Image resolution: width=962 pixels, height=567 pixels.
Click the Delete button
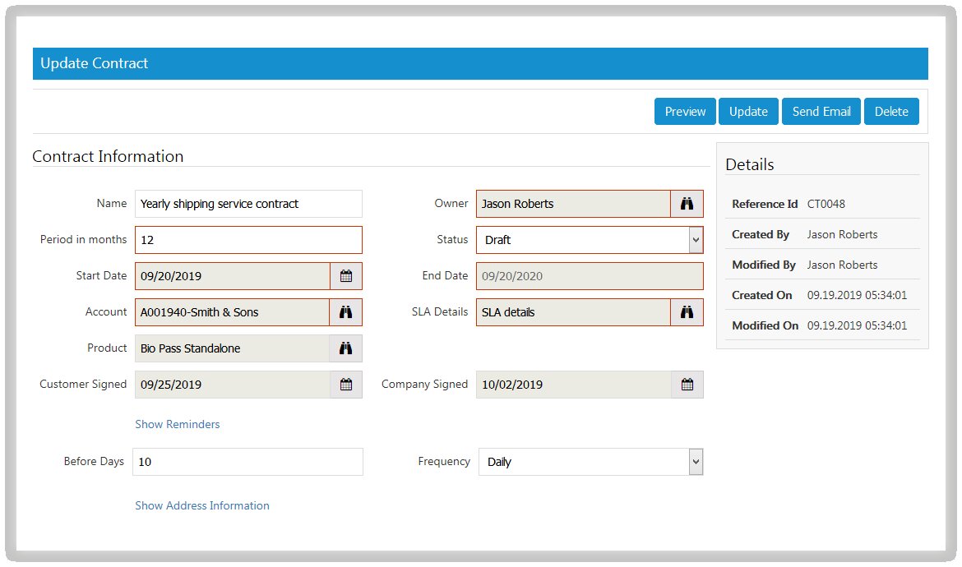[x=891, y=112]
